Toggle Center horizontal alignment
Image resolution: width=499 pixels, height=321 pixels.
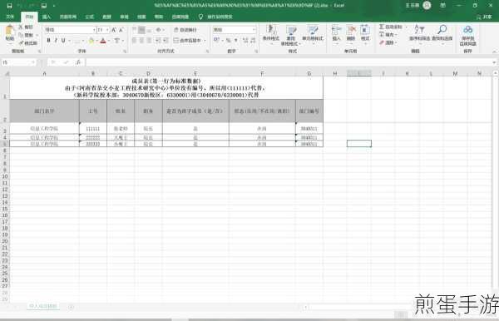coord(141,41)
